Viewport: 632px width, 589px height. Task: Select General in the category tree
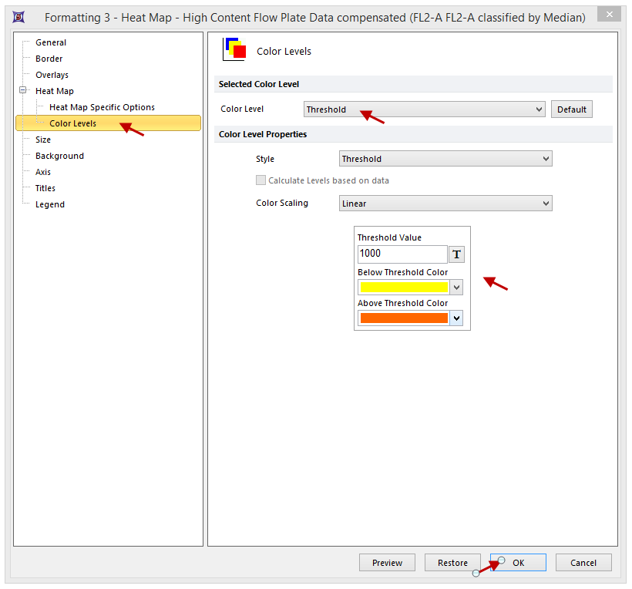point(51,42)
